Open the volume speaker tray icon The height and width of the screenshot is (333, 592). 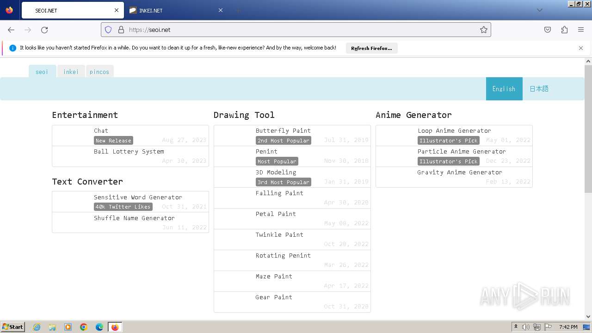(x=526, y=327)
